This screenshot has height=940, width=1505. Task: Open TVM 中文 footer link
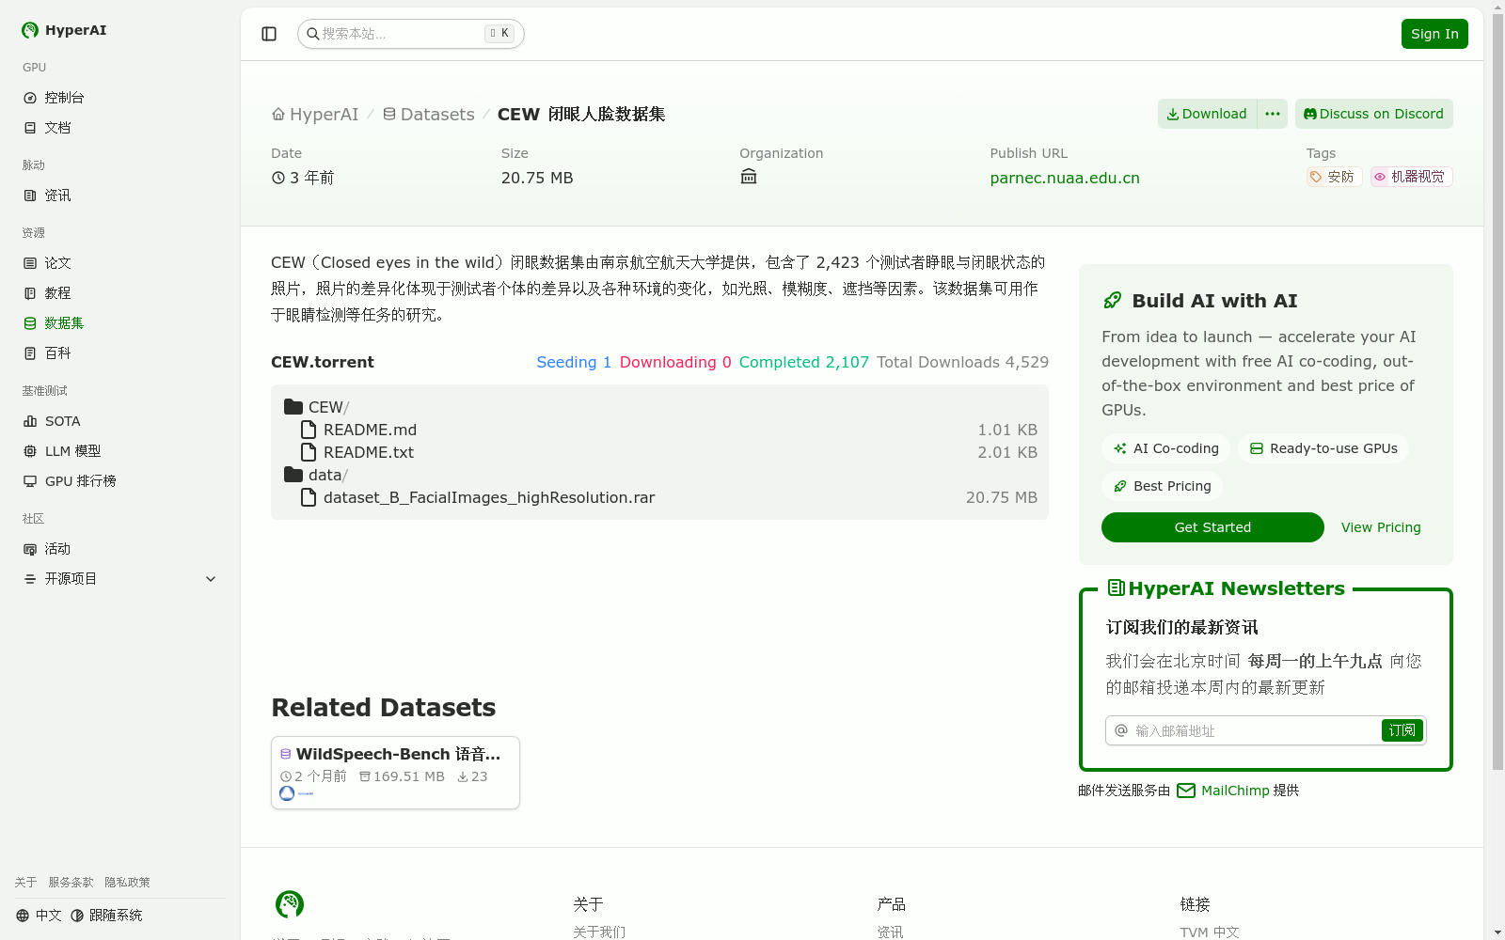1210,932
